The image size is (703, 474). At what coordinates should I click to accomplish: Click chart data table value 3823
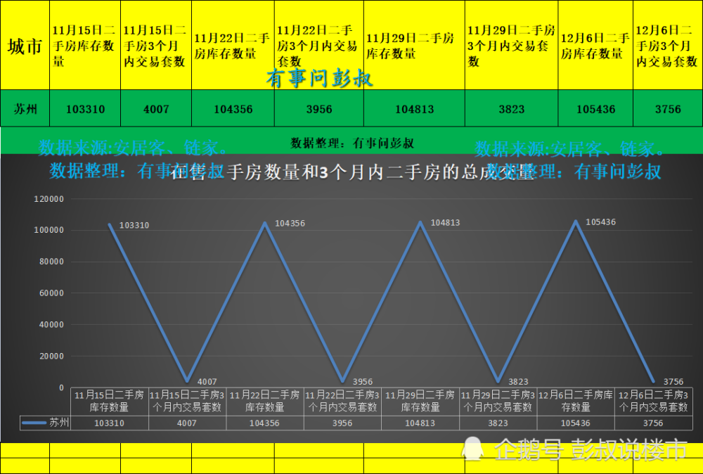tap(498, 423)
